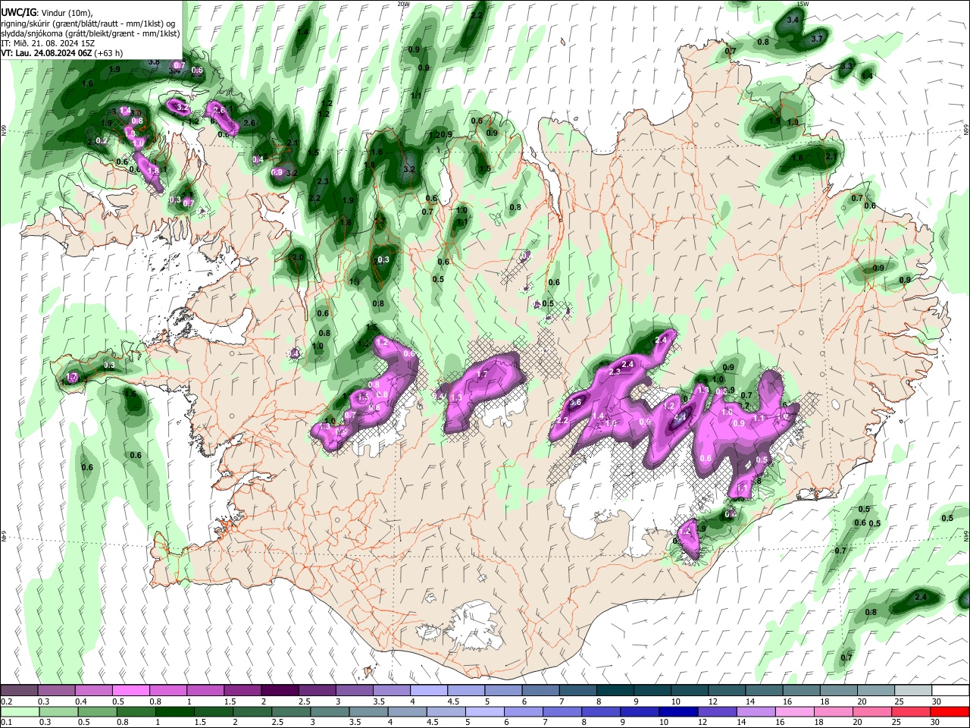Pick the darkest green 1 mm rain legend swatch
This screenshot has height=728, width=970.
[174, 711]
